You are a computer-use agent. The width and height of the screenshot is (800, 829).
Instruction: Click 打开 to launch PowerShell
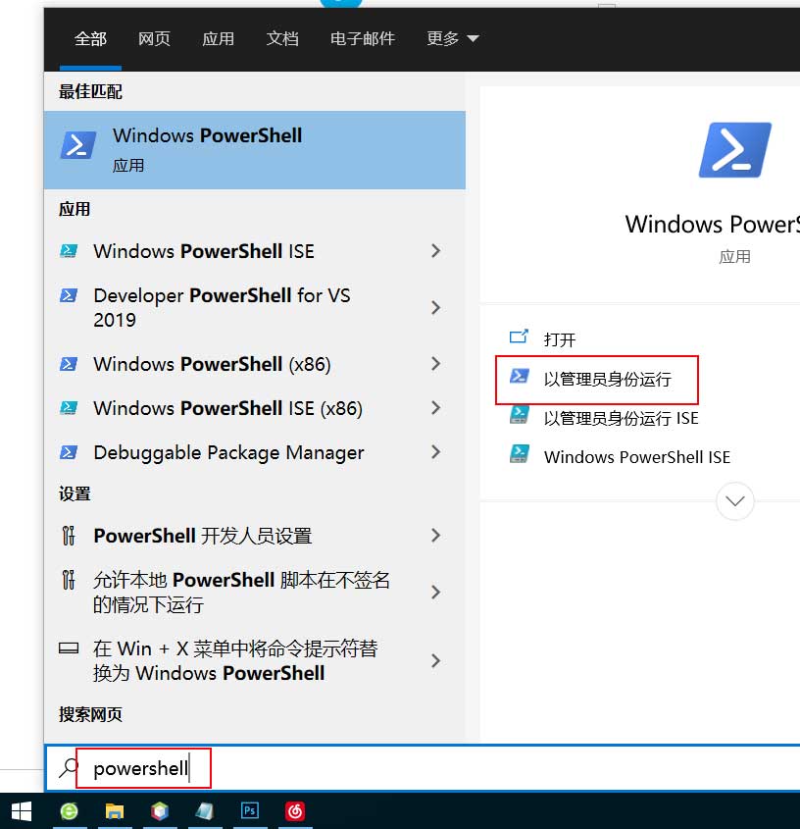click(x=560, y=338)
